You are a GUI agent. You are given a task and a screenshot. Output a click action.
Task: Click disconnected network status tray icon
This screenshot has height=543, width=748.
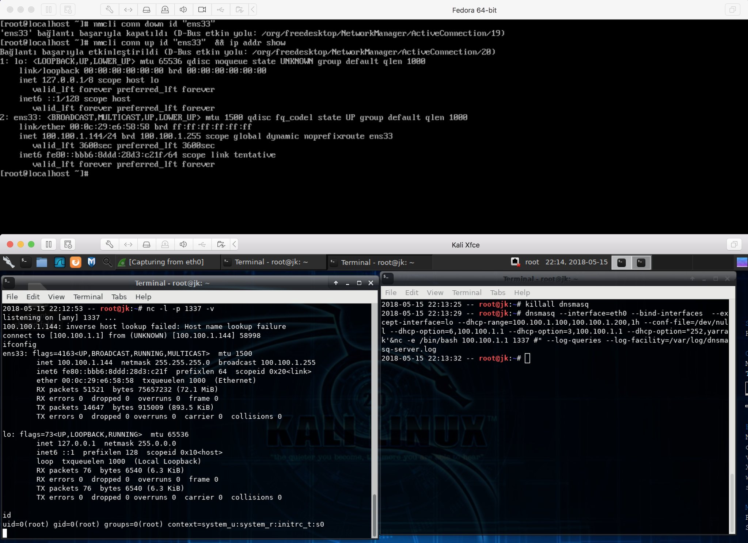[515, 262]
